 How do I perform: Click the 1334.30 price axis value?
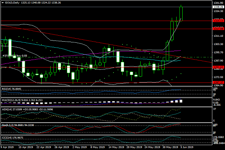tap(218, 11)
